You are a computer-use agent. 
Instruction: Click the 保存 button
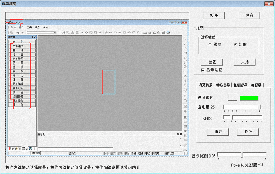[249, 16]
